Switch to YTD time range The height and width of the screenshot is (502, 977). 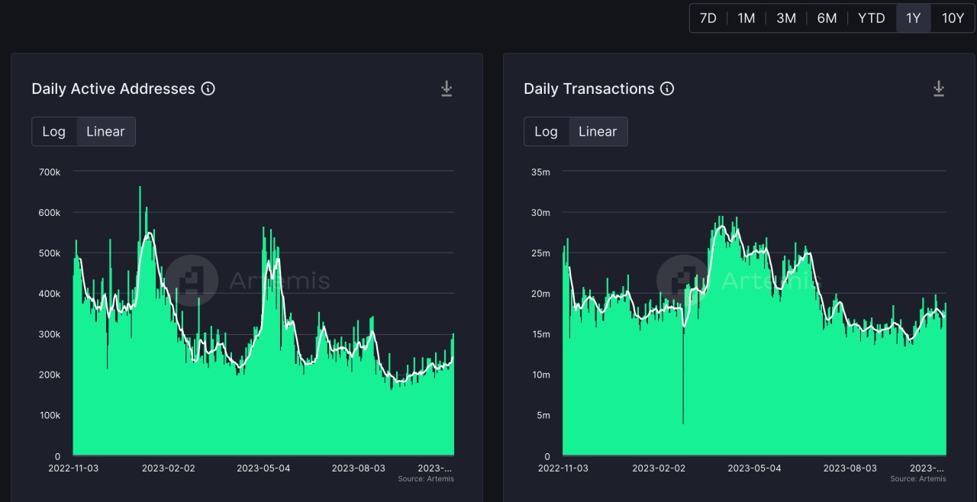coord(871,18)
